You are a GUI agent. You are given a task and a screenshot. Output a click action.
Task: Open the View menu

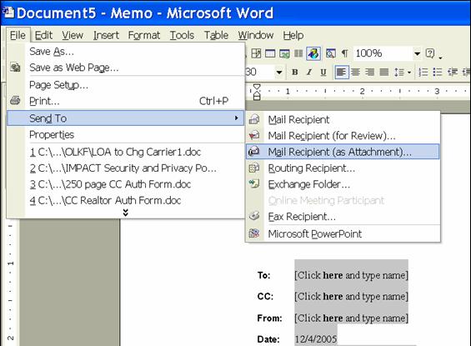click(73, 35)
